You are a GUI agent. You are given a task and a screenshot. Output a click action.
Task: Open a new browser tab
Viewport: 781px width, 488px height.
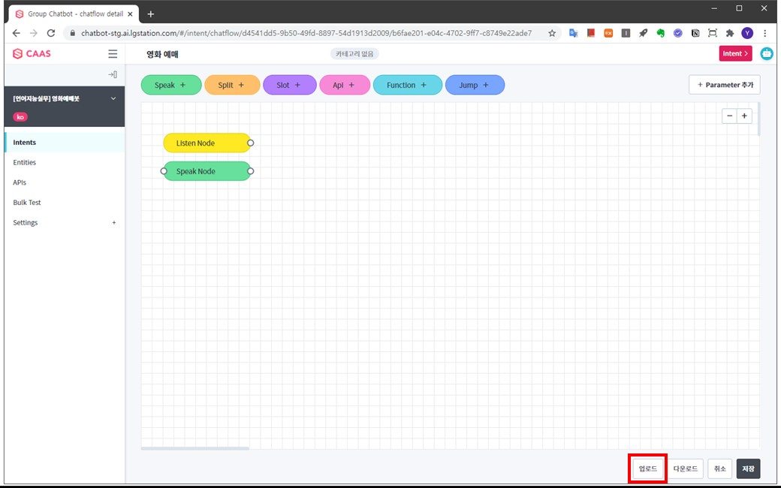(151, 14)
